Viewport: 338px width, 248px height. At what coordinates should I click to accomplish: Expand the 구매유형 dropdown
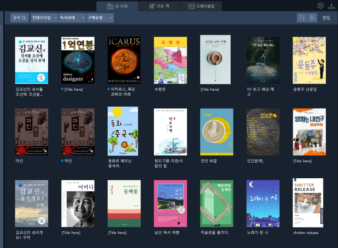coord(100,18)
